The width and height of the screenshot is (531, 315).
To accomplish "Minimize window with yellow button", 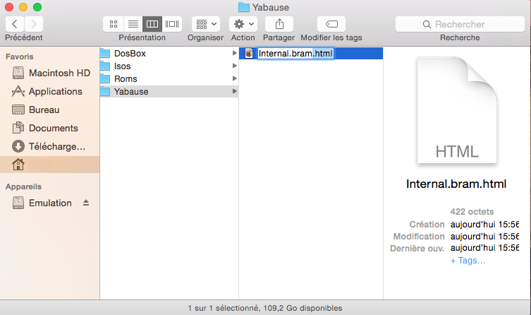I will (x=23, y=7).
